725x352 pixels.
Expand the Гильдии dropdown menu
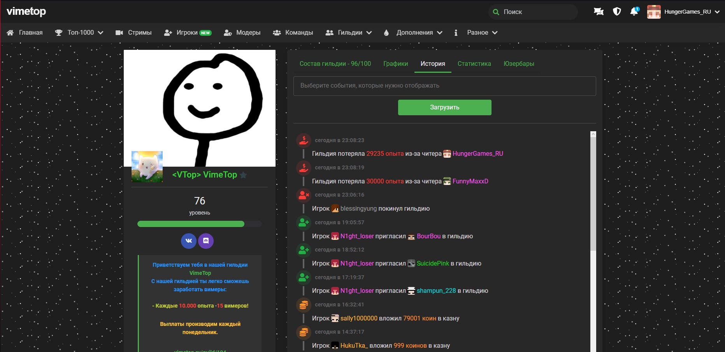(x=349, y=33)
